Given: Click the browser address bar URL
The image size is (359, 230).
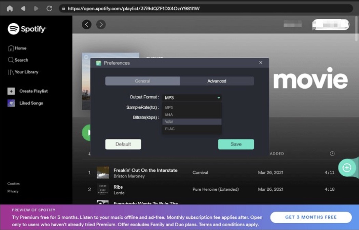Looking at the screenshot, I should (x=134, y=9).
